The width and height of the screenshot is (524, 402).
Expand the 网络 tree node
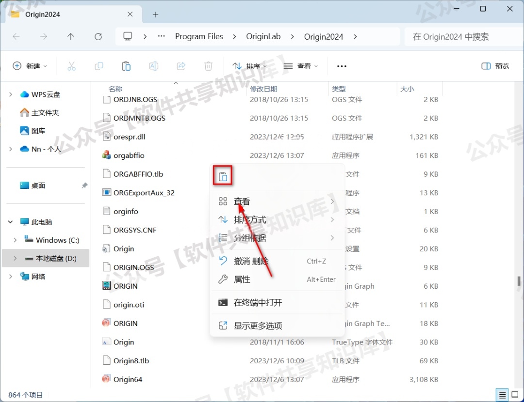(x=11, y=276)
